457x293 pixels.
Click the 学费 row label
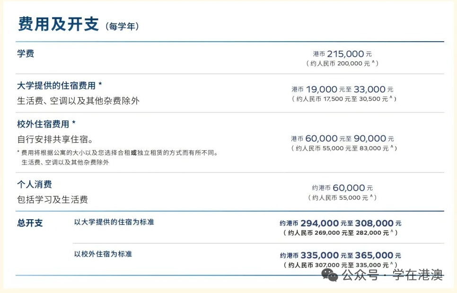coord(26,53)
